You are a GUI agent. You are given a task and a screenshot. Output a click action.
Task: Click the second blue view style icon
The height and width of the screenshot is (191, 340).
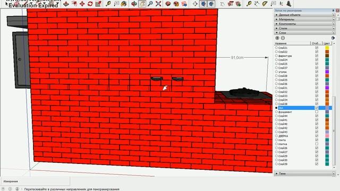(x=211, y=4)
